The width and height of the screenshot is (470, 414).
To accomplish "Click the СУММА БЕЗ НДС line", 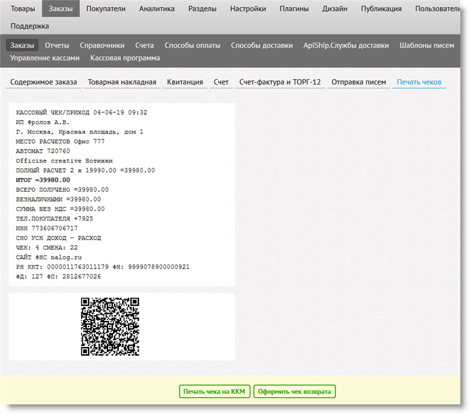I will pos(60,209).
